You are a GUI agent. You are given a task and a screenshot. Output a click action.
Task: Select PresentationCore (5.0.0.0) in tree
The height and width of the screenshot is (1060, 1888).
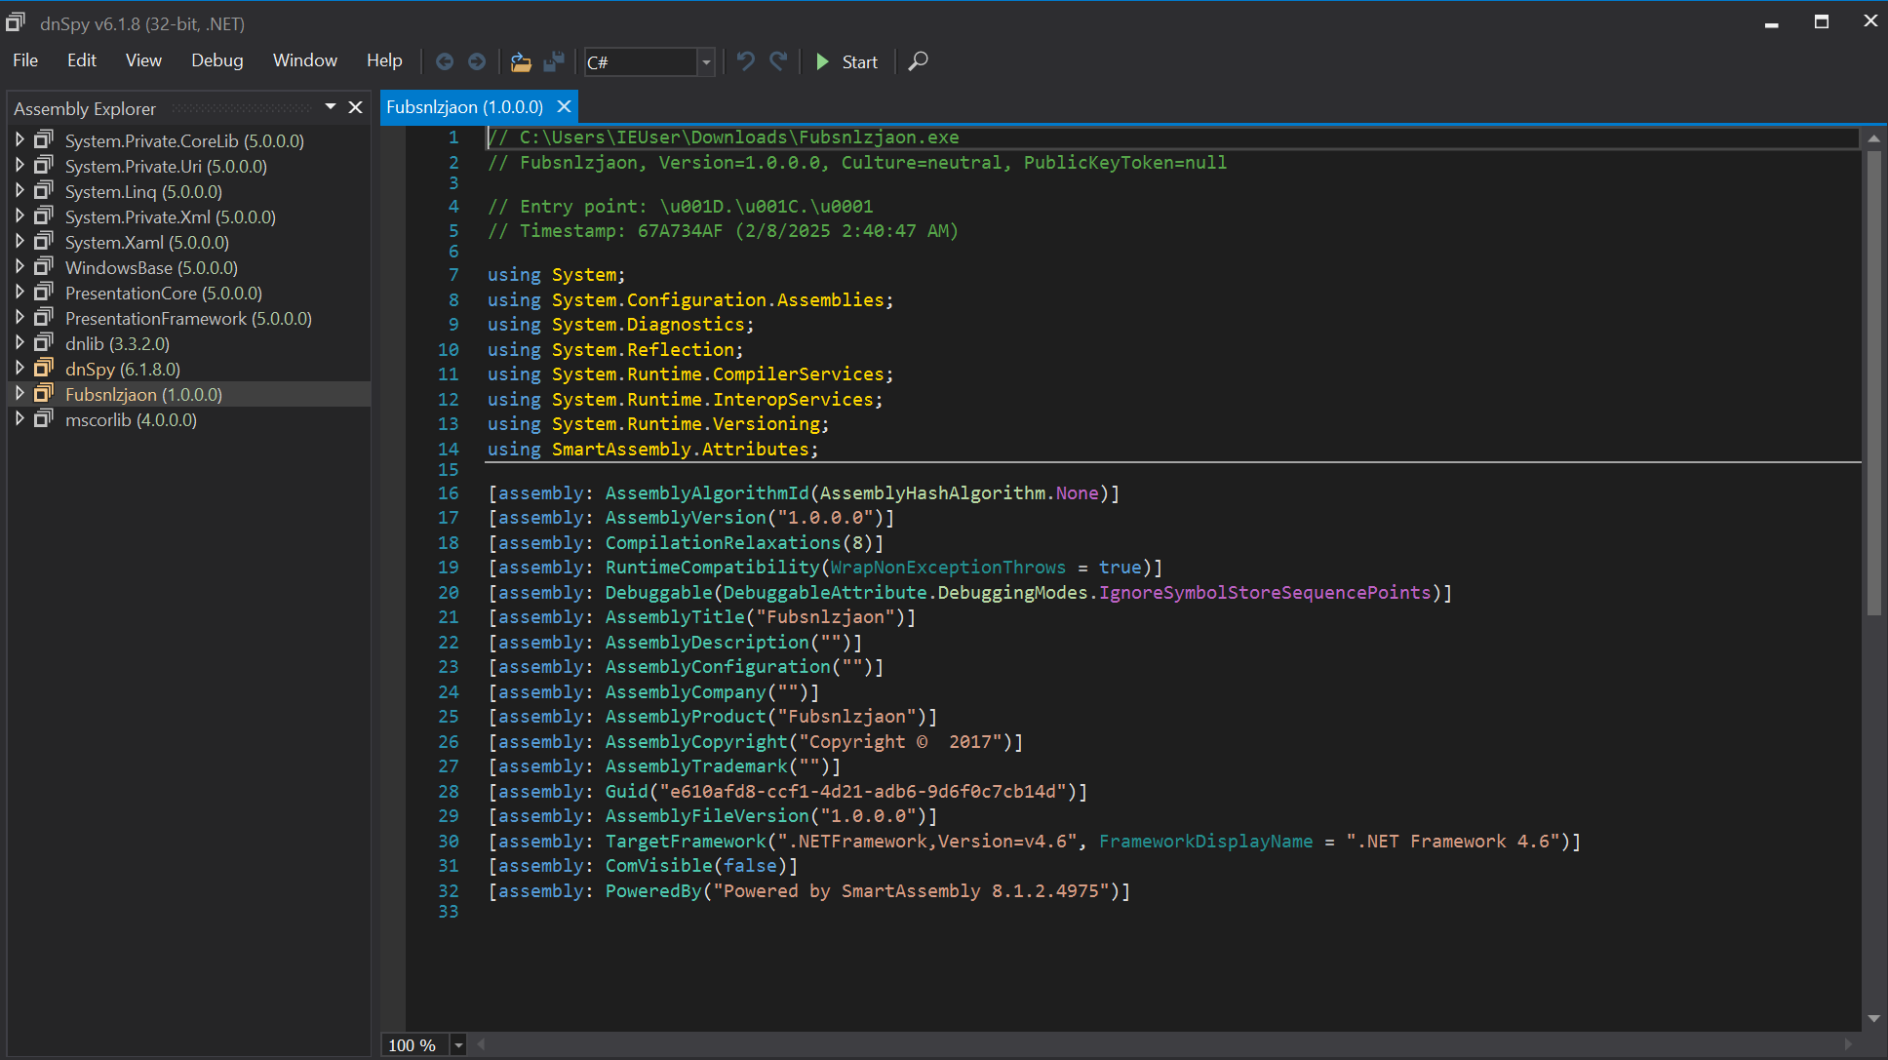point(163,294)
